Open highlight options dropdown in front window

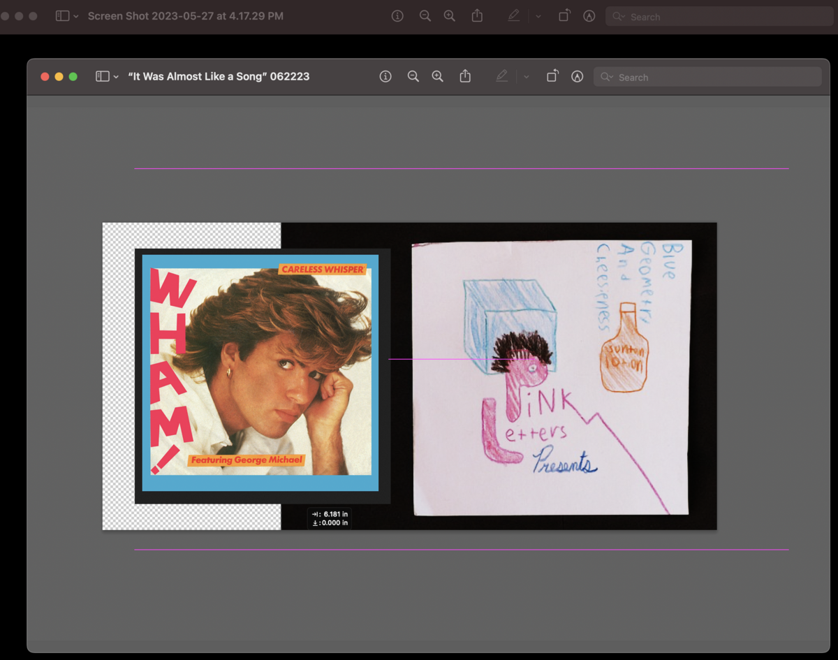click(527, 77)
